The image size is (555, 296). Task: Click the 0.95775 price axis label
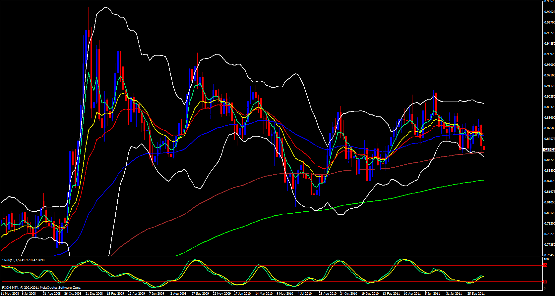click(x=549, y=33)
